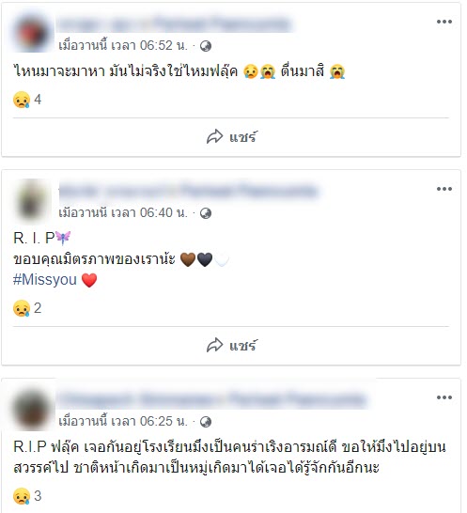View sad reactions with count 2
Screen dimensions: 467x513
click(x=27, y=308)
